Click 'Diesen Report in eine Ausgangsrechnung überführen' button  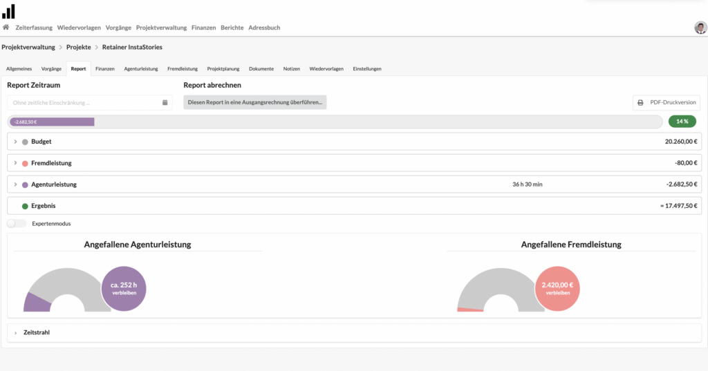(x=254, y=102)
